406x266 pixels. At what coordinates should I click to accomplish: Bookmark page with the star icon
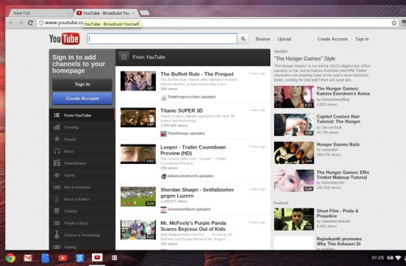394,23
